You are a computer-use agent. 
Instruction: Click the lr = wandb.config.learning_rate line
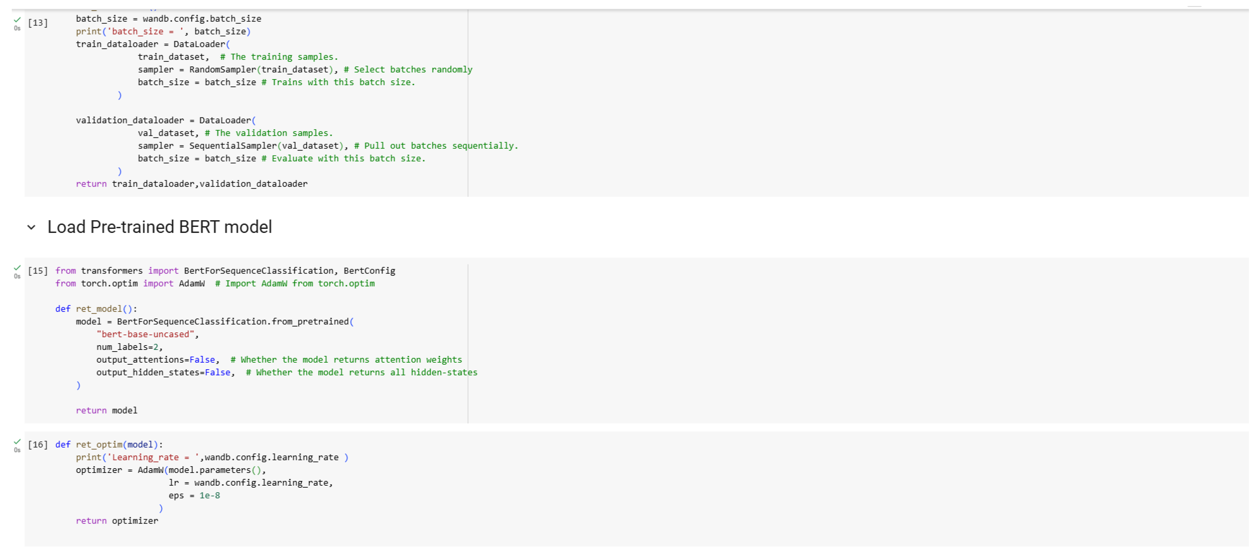pyautogui.click(x=250, y=483)
